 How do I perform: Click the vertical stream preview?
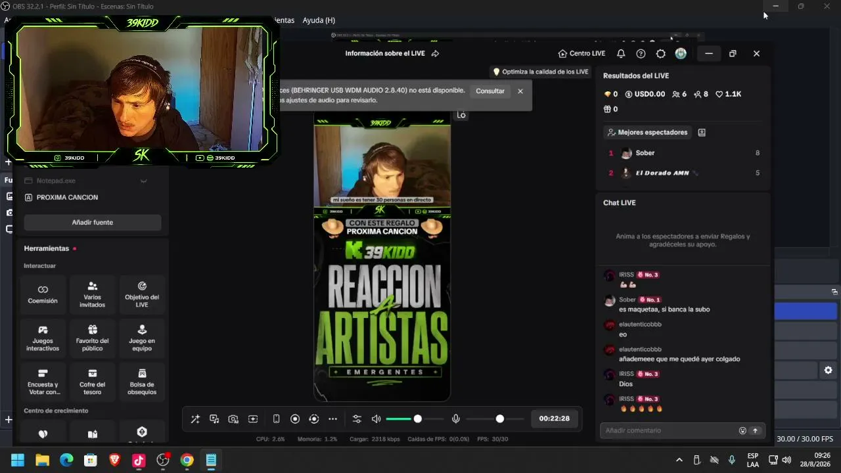[382, 256]
